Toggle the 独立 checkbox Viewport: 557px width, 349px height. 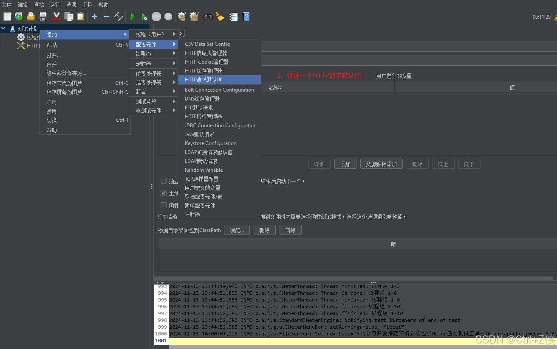[164, 181]
